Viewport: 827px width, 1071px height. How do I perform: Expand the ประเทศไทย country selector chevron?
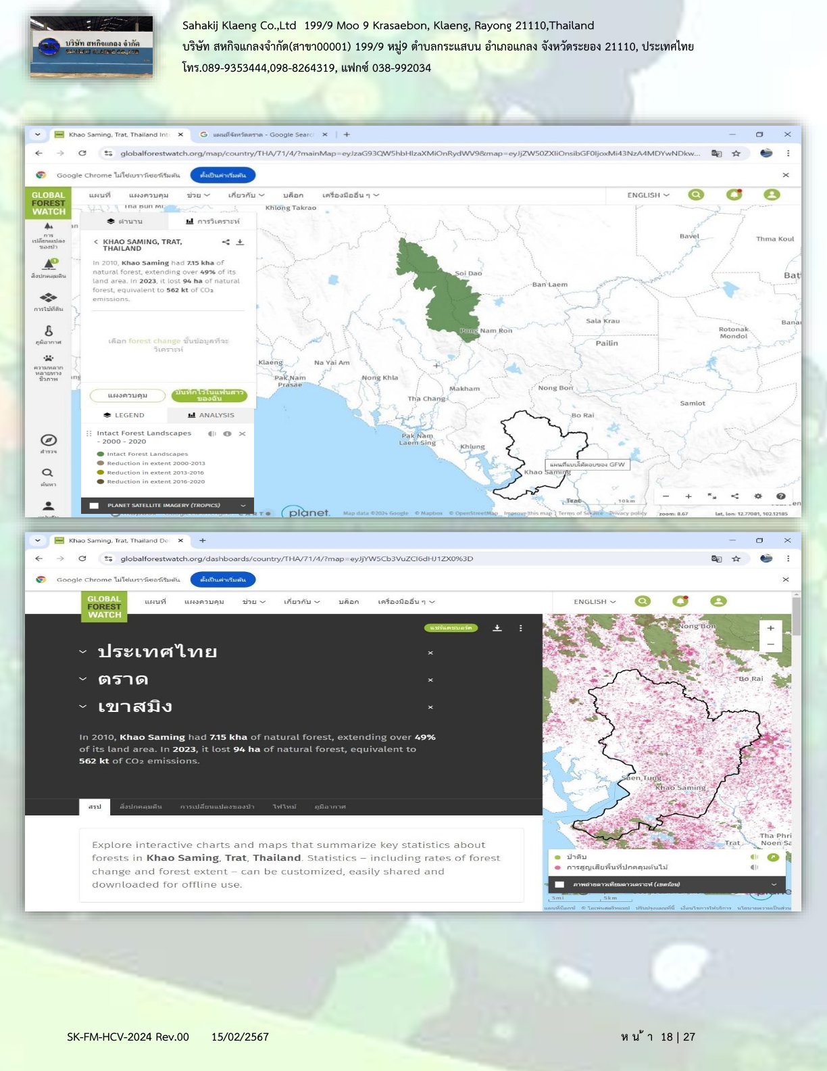click(83, 652)
